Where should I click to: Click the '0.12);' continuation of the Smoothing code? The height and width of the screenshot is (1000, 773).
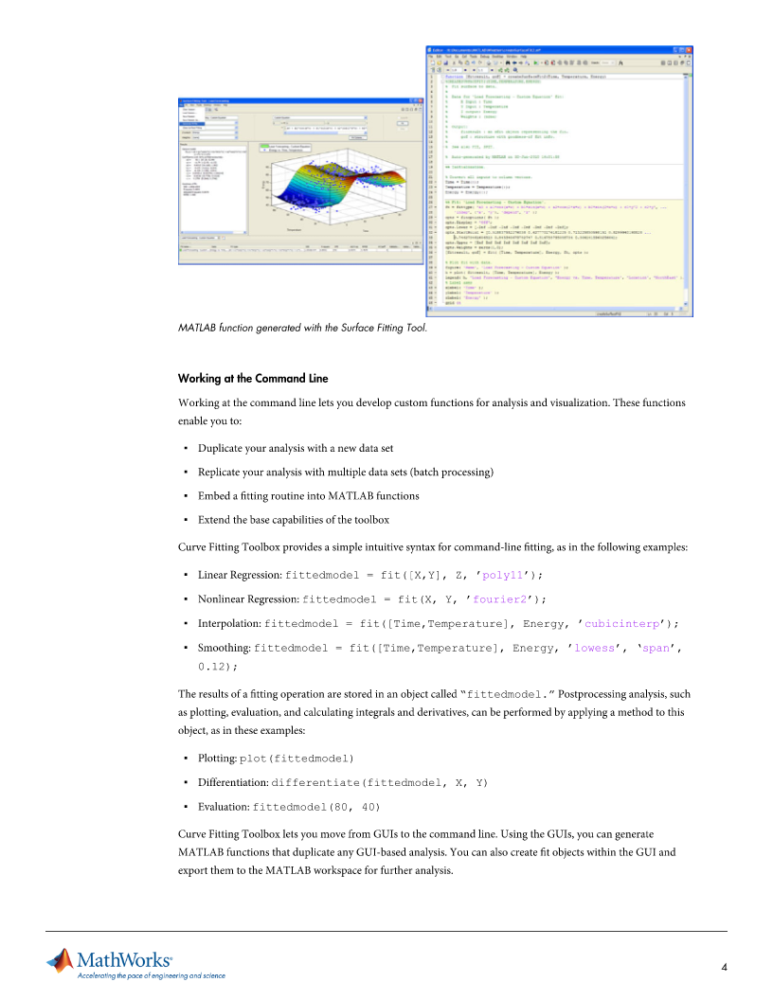point(218,667)
